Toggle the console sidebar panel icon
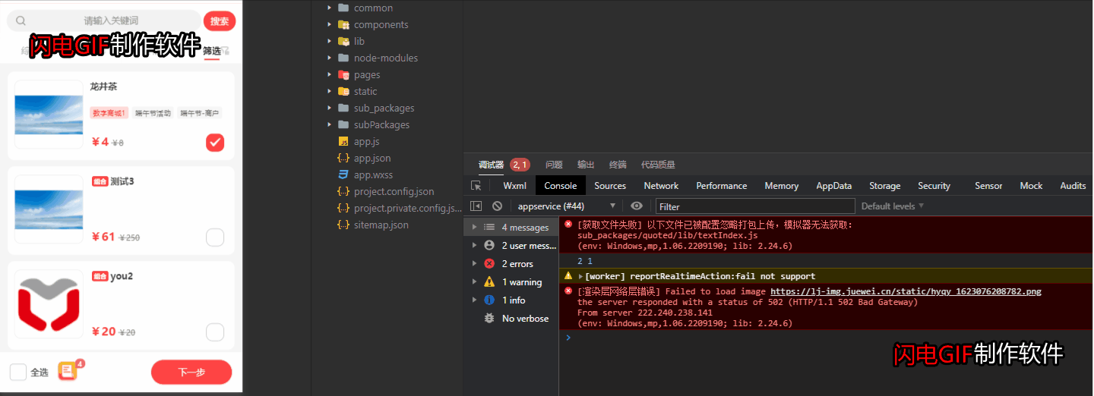 pos(476,206)
